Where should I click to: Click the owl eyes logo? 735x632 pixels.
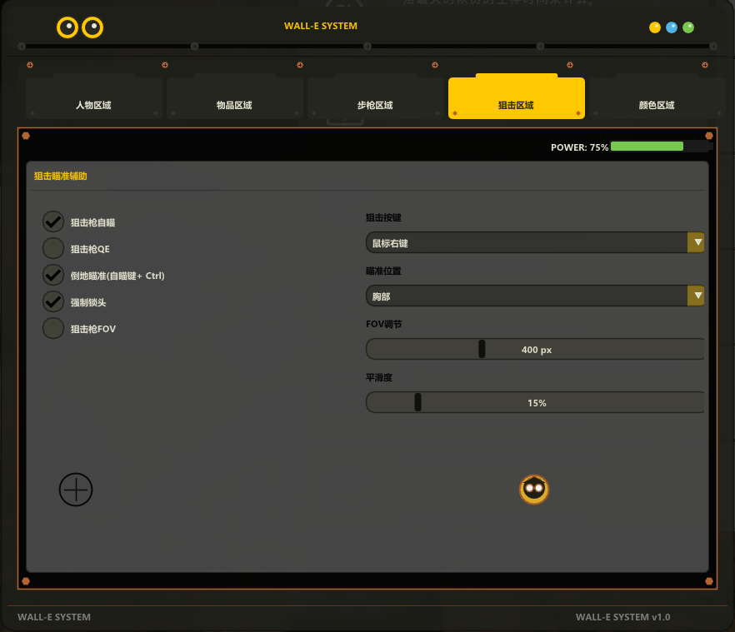point(80,27)
